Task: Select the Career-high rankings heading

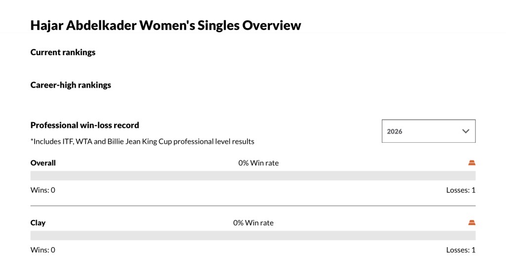Action: click(71, 85)
